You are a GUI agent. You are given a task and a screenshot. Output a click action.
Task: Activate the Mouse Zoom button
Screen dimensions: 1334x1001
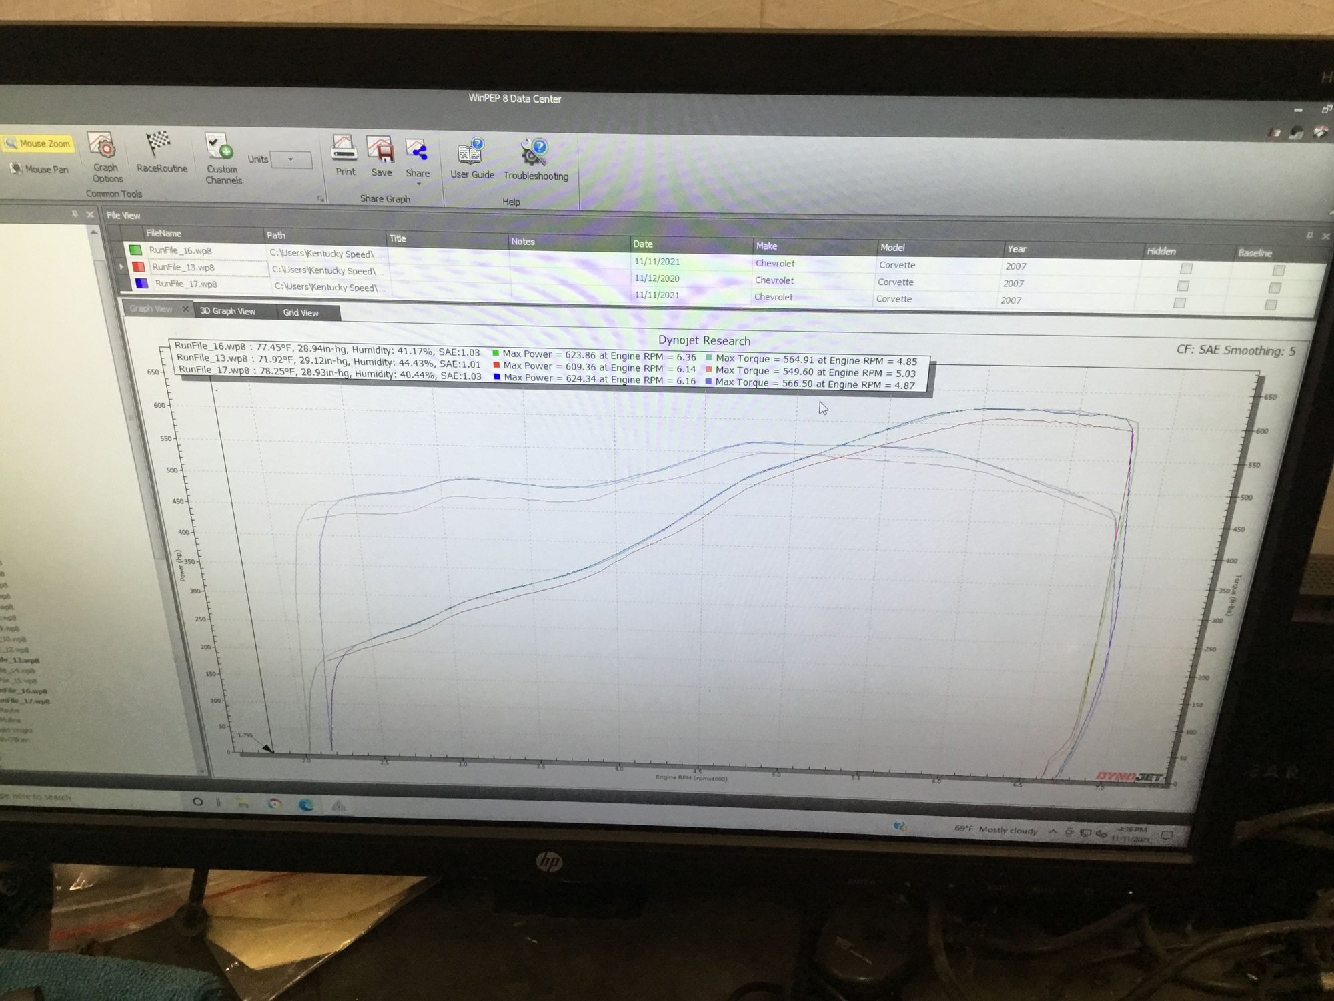pyautogui.click(x=38, y=143)
